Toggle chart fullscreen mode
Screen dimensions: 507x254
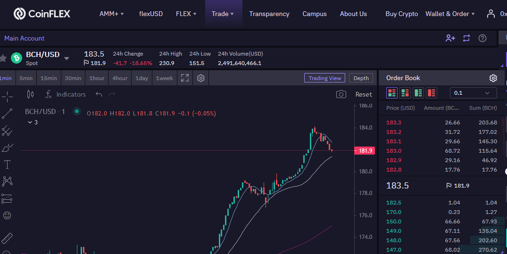185,78
